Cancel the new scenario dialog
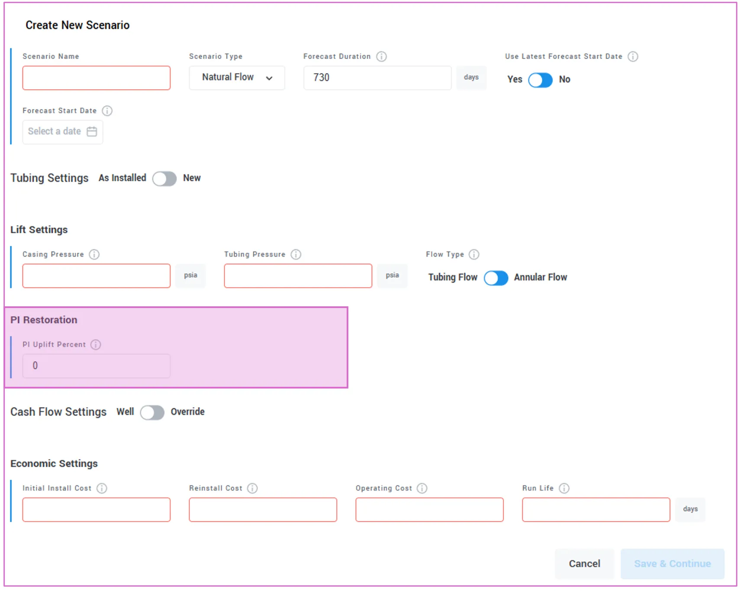 click(x=584, y=564)
